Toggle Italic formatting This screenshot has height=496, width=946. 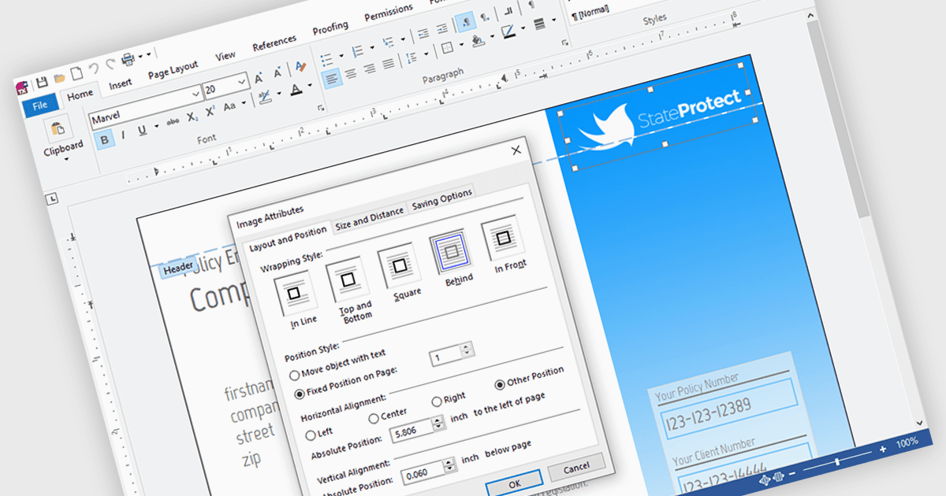click(x=123, y=135)
